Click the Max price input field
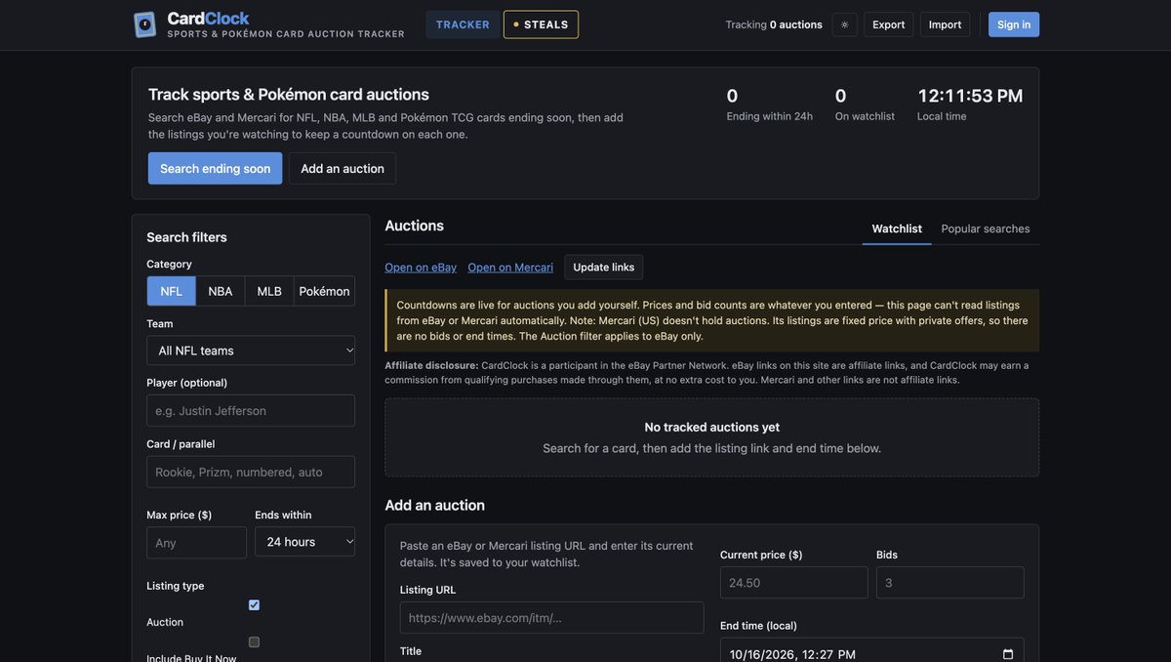Screen dimensions: 1171x662 196,543
